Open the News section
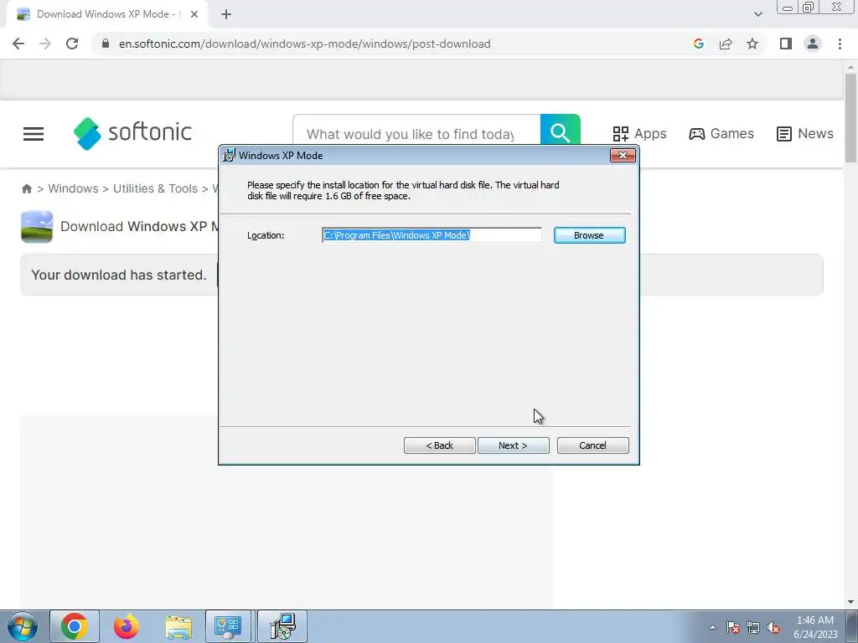Viewport: 858px width, 643px height. 804,133
